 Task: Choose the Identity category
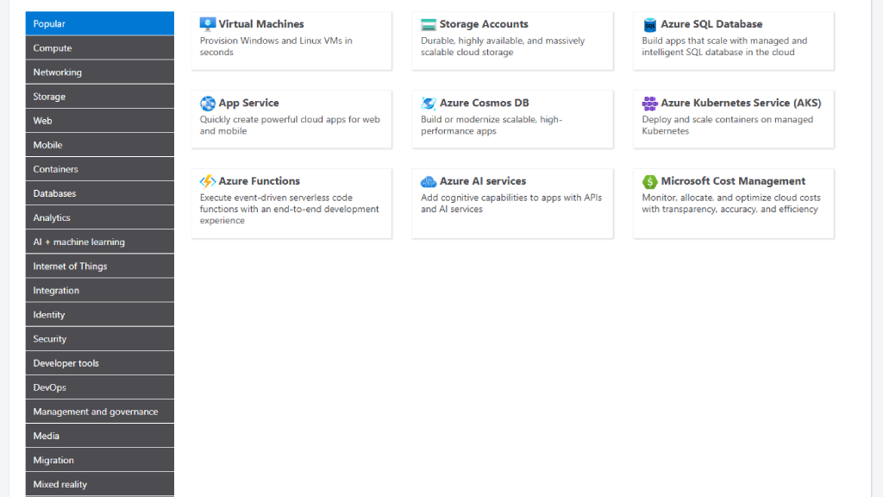100,314
